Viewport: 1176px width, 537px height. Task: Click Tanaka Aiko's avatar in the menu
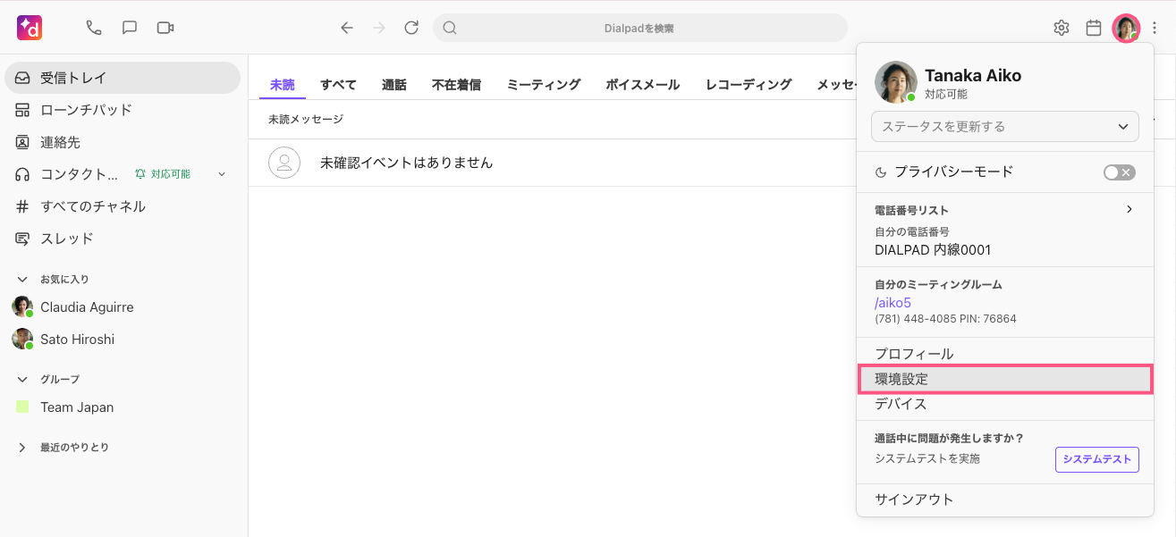click(x=896, y=82)
